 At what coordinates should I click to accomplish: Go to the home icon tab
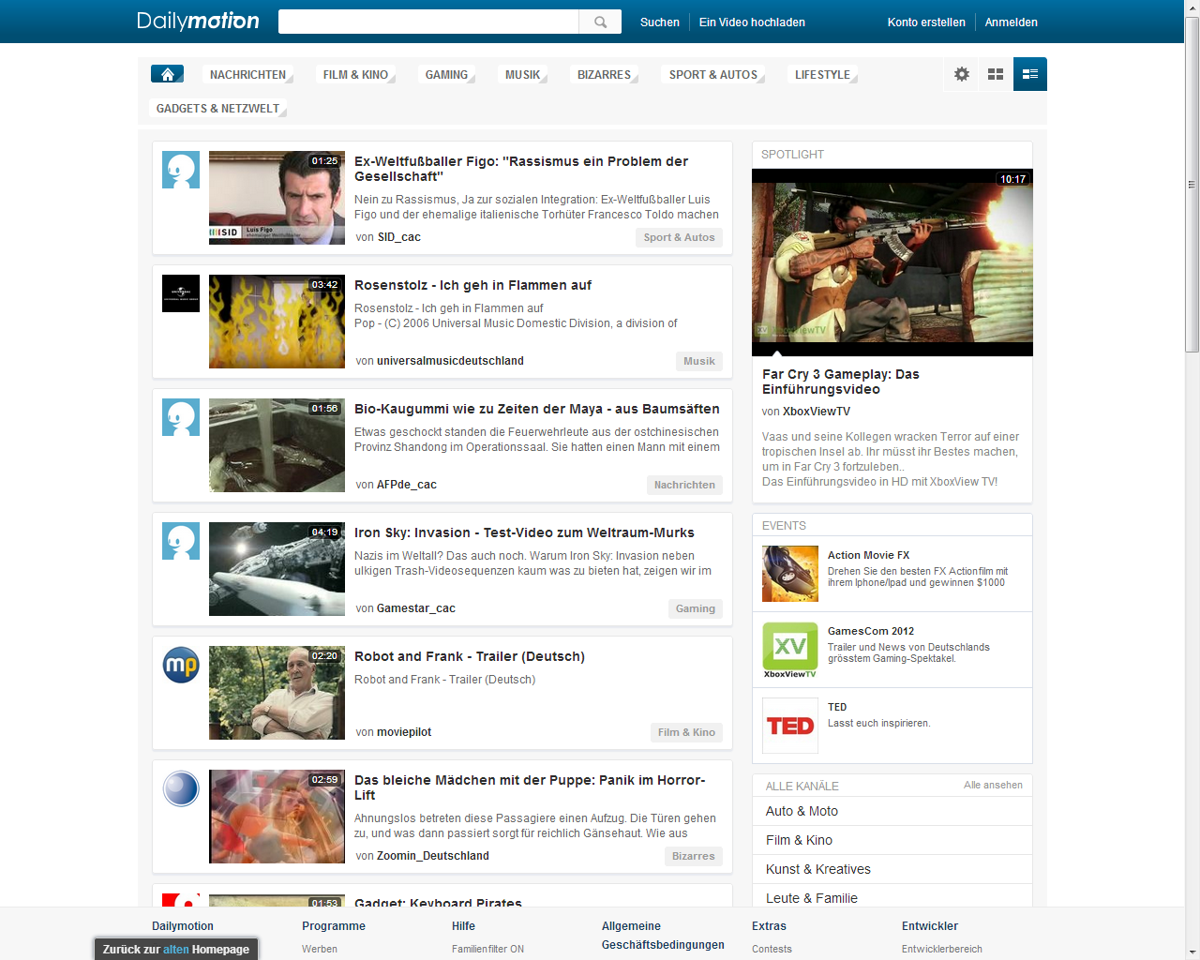pyautogui.click(x=167, y=74)
